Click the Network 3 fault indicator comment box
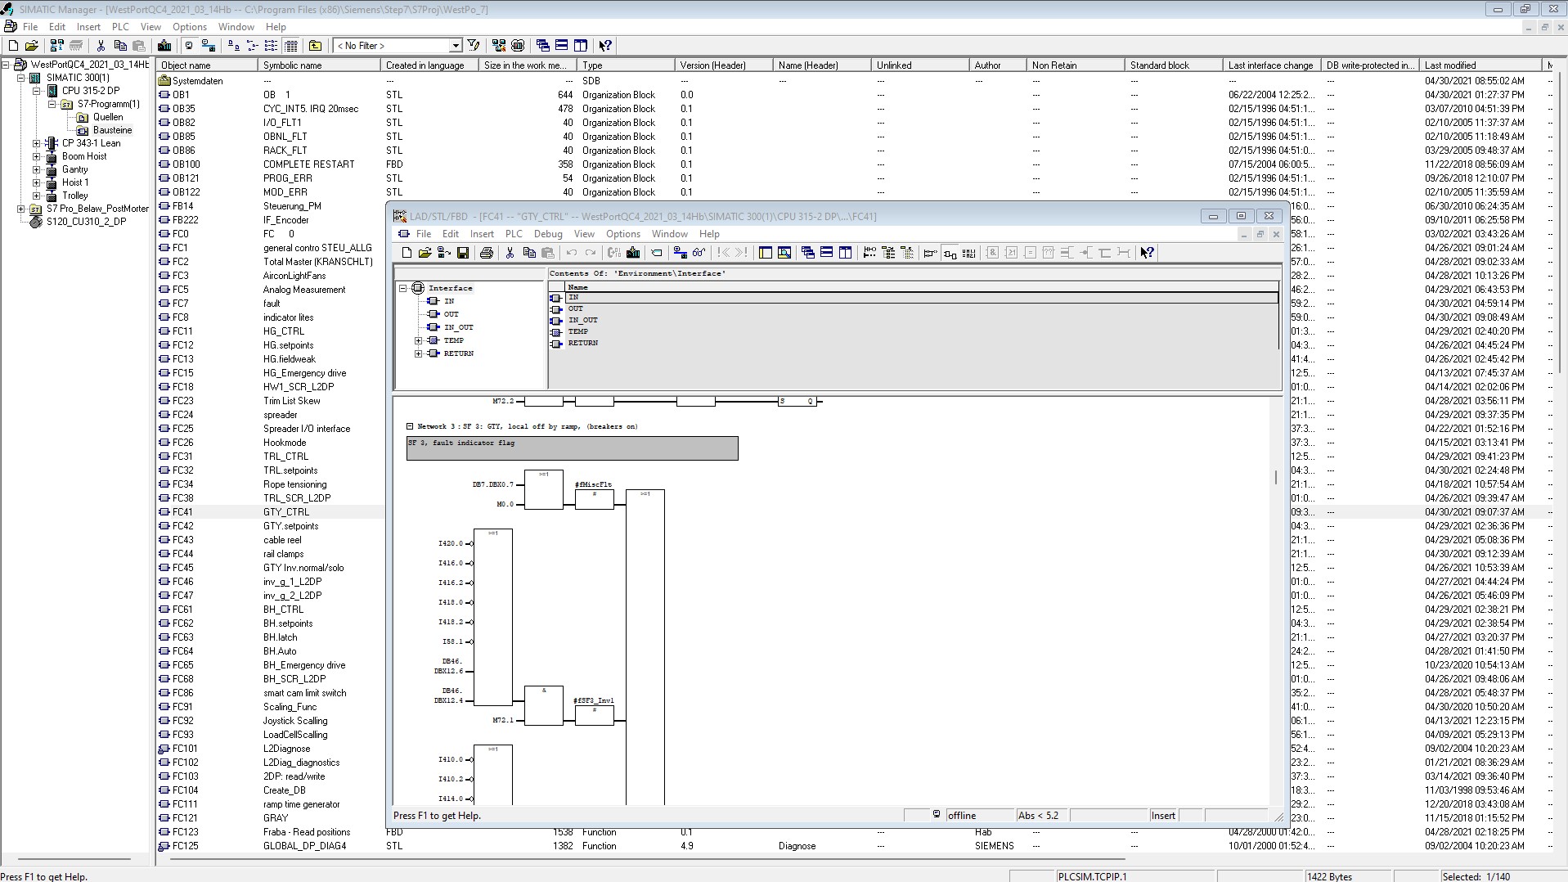1568x882 pixels. coord(573,448)
